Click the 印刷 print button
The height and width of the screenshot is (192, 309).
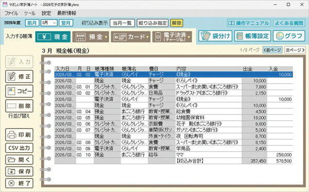pyautogui.click(x=19, y=135)
